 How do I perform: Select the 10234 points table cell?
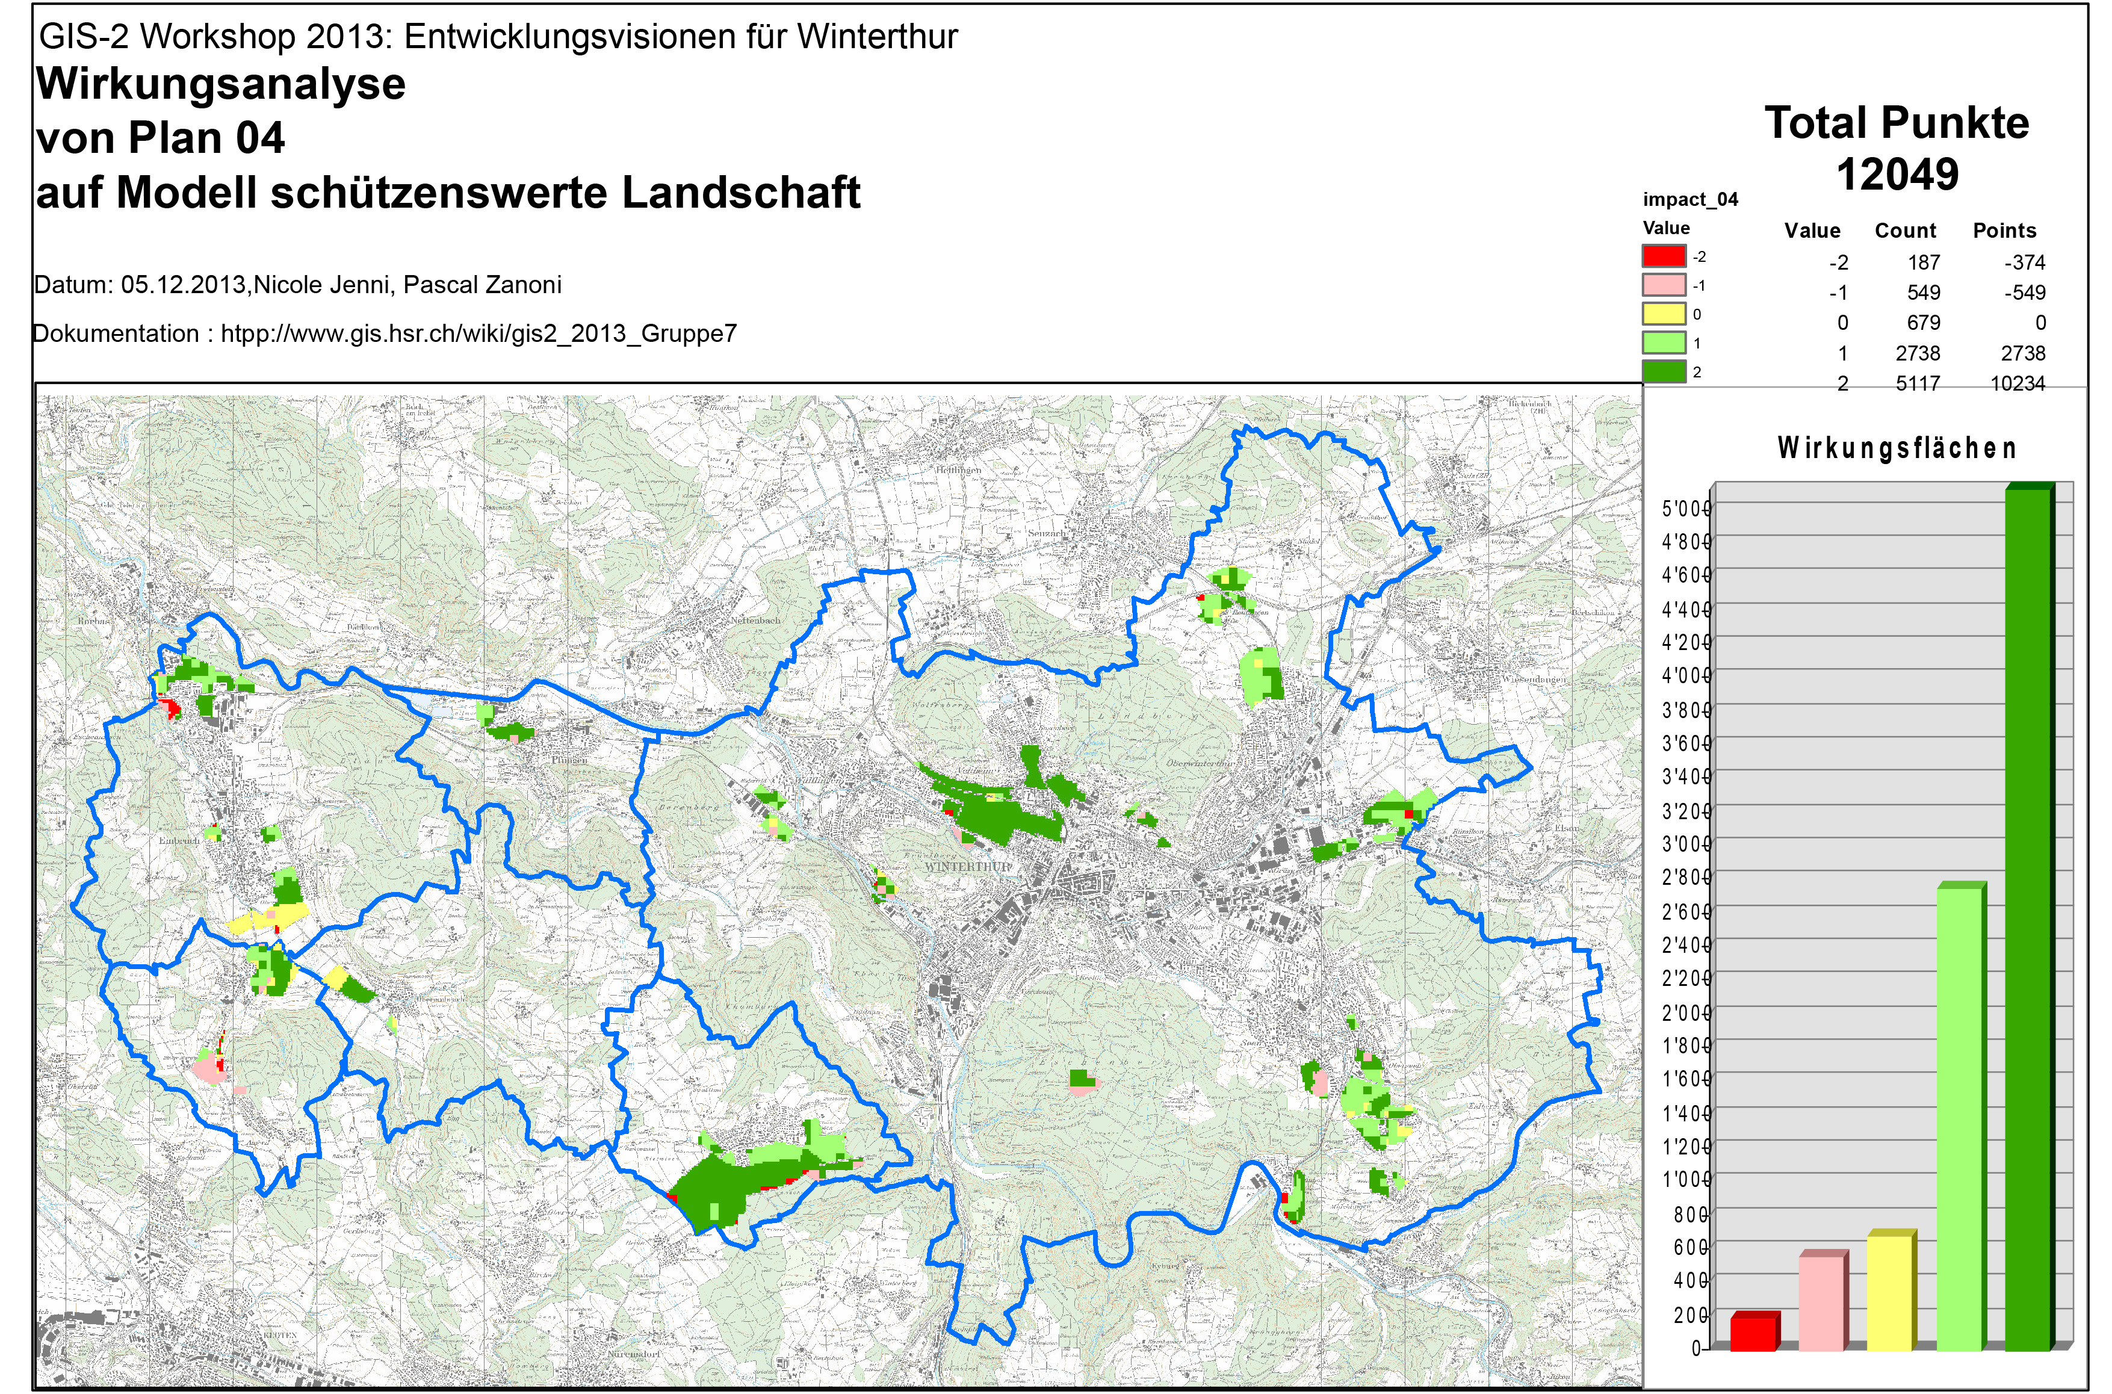coord(2017,383)
